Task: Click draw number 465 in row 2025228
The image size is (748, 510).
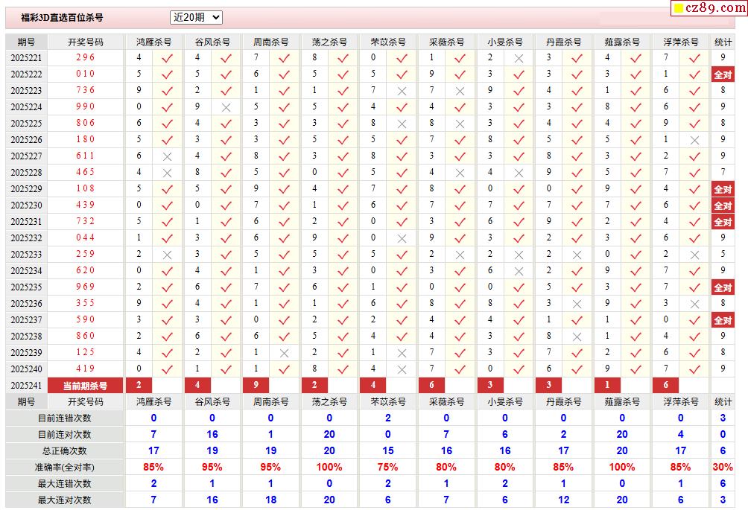Action: [x=86, y=172]
